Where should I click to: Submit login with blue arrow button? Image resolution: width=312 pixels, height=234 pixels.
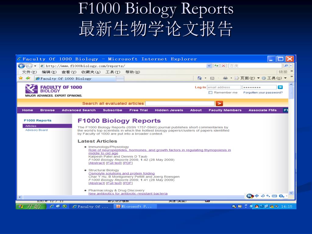(280, 87)
